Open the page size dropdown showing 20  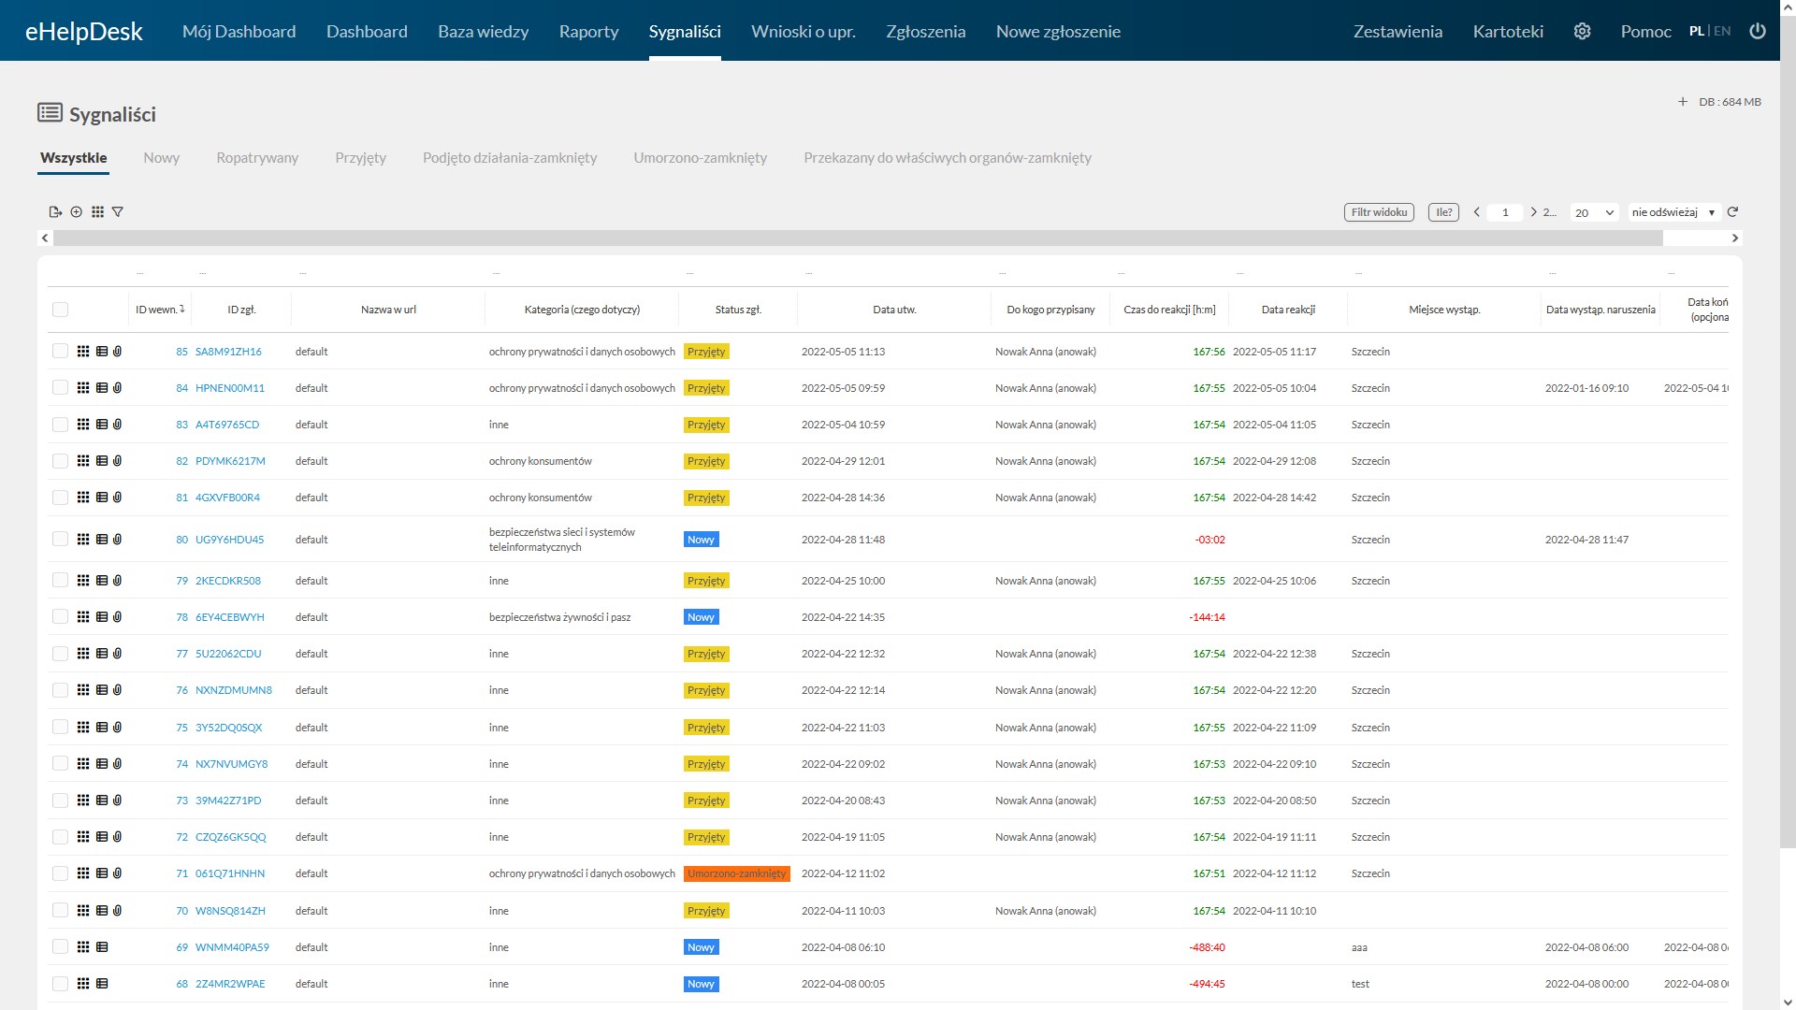tap(1594, 212)
